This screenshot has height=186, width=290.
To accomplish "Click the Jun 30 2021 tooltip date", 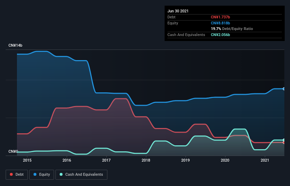I will 178,11.
